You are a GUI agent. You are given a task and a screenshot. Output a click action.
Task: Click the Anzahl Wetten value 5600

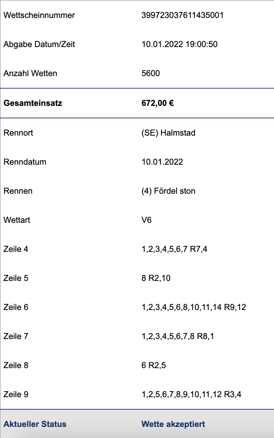tap(151, 73)
